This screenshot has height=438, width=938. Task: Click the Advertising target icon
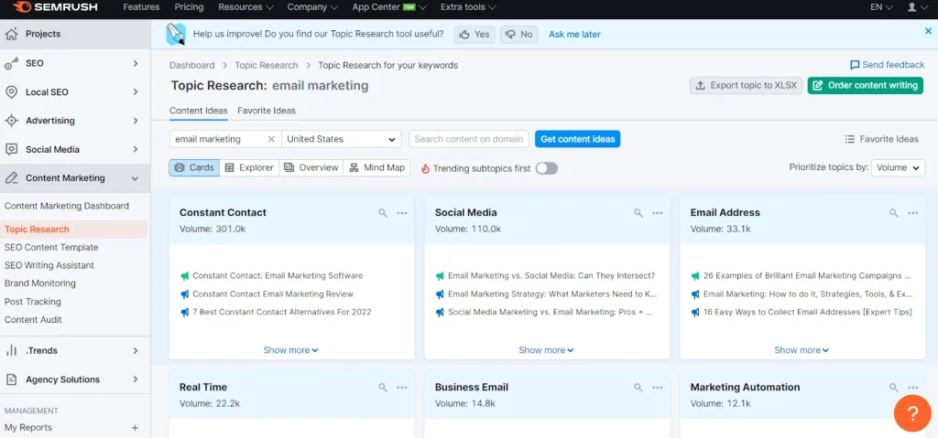[x=11, y=121]
